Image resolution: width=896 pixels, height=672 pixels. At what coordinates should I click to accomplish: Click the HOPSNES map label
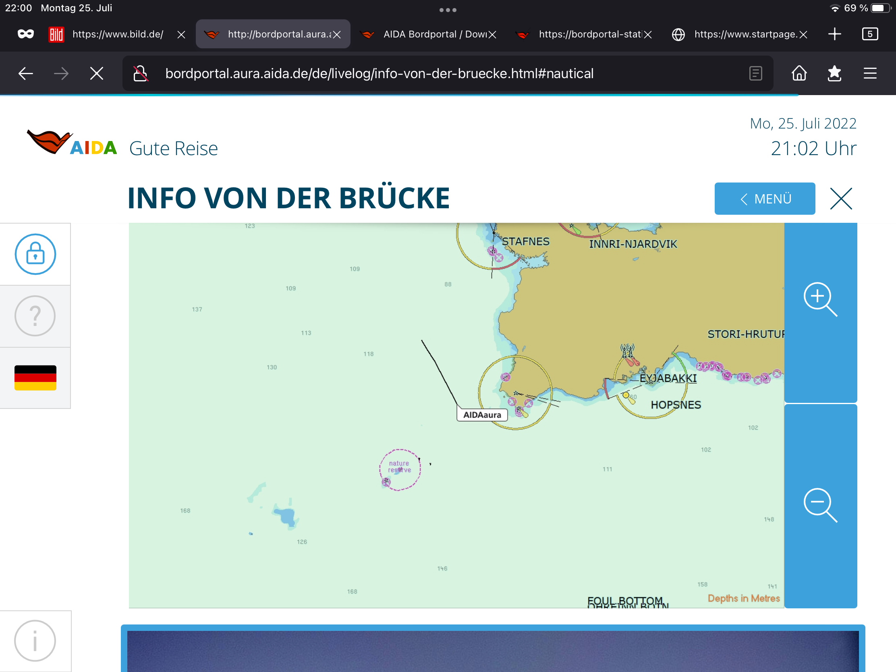click(x=676, y=404)
